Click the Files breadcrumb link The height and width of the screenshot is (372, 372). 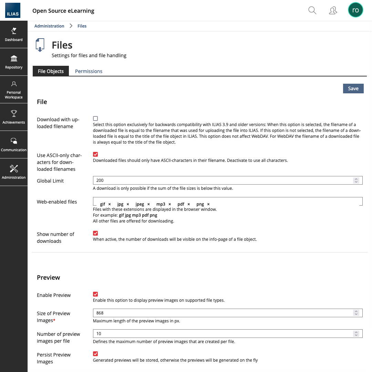pos(82,26)
